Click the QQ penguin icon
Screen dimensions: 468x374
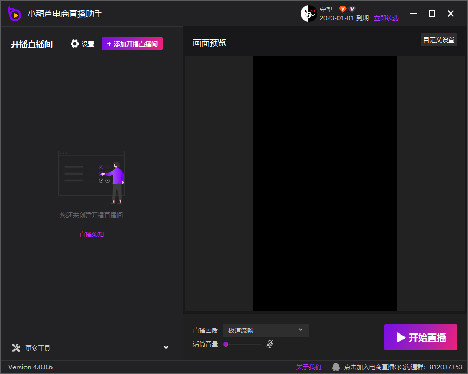336,367
